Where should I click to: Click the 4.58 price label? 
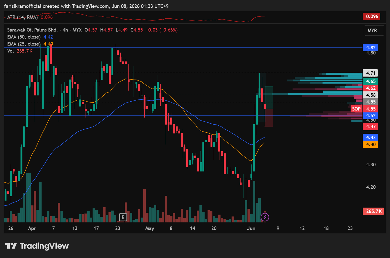[370, 95]
